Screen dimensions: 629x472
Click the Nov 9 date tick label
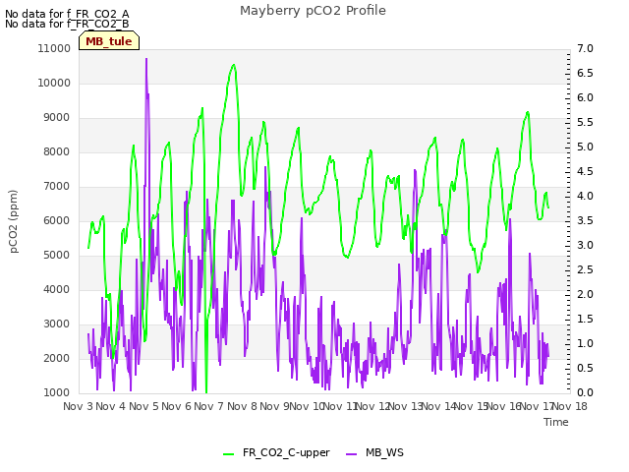tap(274, 406)
